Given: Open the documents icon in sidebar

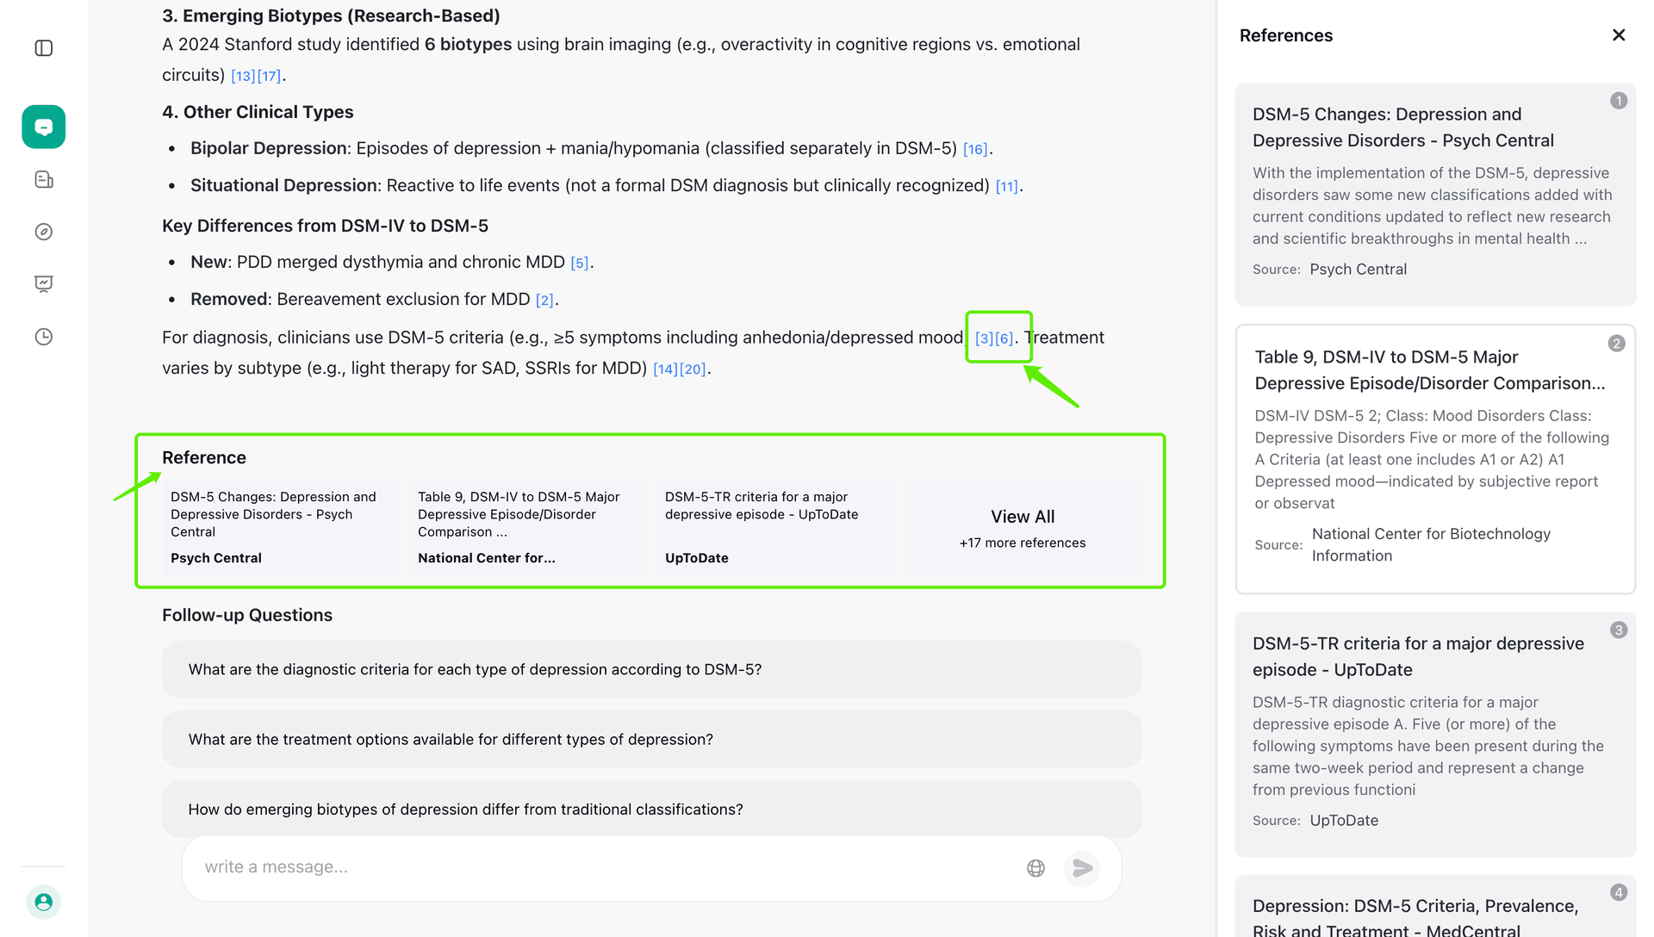Looking at the screenshot, I should point(43,179).
